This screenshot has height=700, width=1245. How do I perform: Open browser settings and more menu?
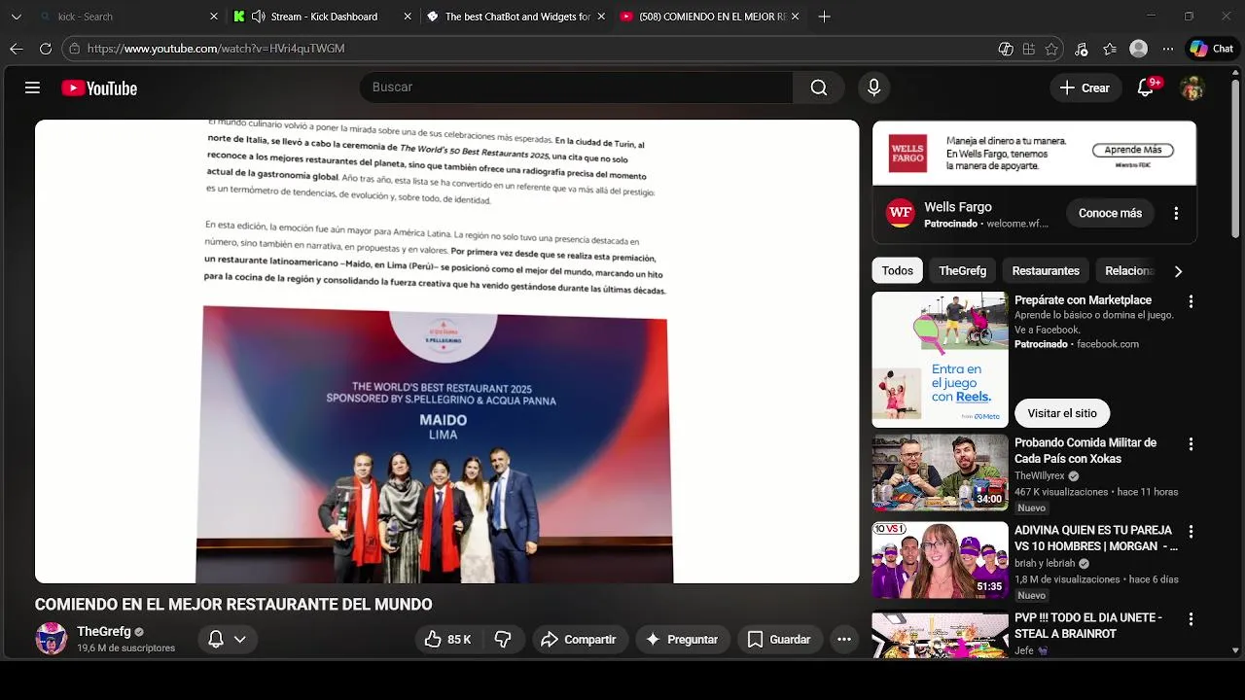pyautogui.click(x=1166, y=49)
